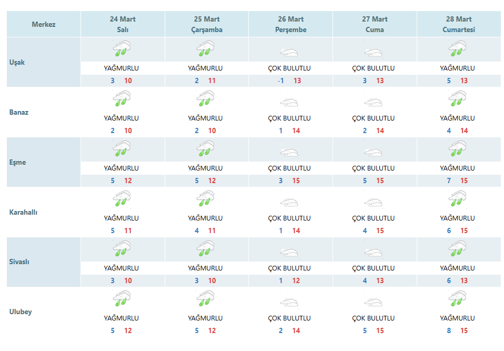
Task: Click Eşme rainy icon for 28 Mart
Action: click(457, 148)
